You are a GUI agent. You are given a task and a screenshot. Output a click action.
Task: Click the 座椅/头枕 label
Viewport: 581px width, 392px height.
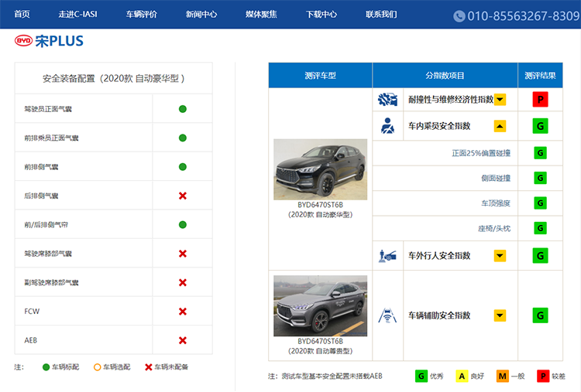[494, 229]
